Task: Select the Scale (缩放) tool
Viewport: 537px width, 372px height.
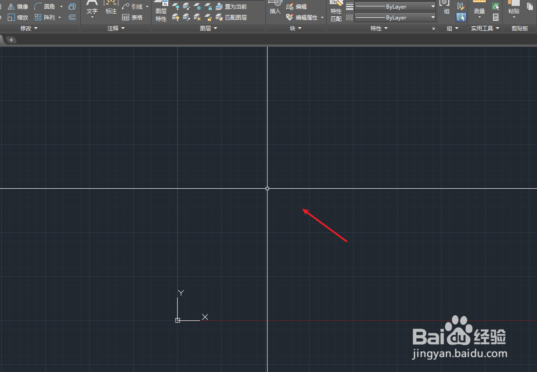Action: click(18, 18)
